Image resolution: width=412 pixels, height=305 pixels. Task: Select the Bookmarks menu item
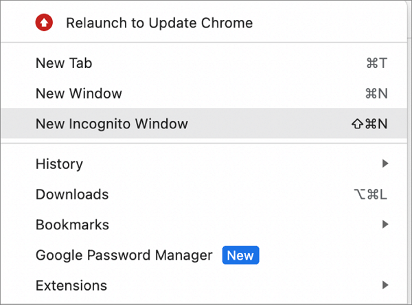72,225
